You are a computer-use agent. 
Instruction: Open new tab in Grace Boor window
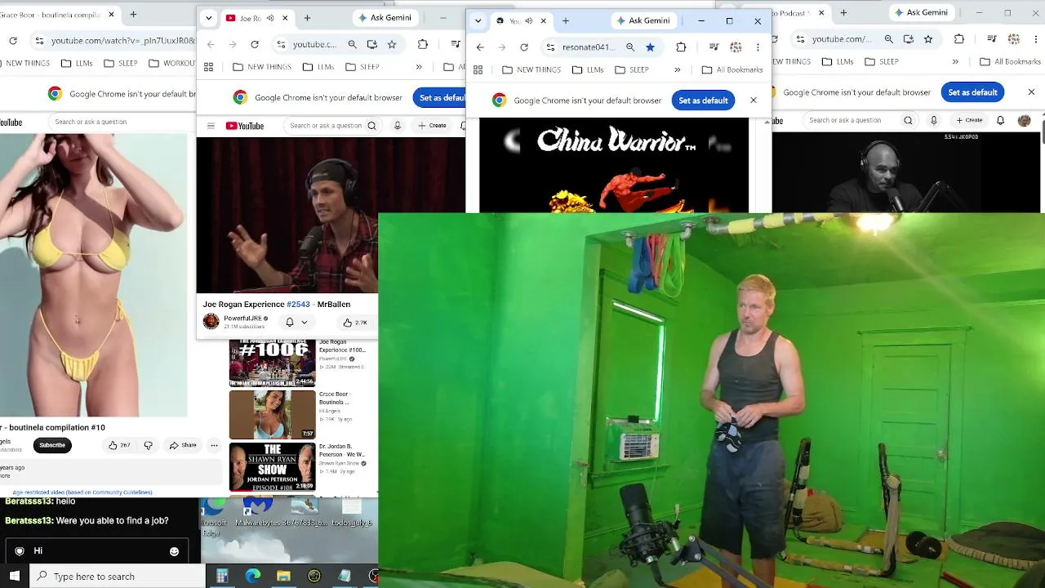(133, 14)
